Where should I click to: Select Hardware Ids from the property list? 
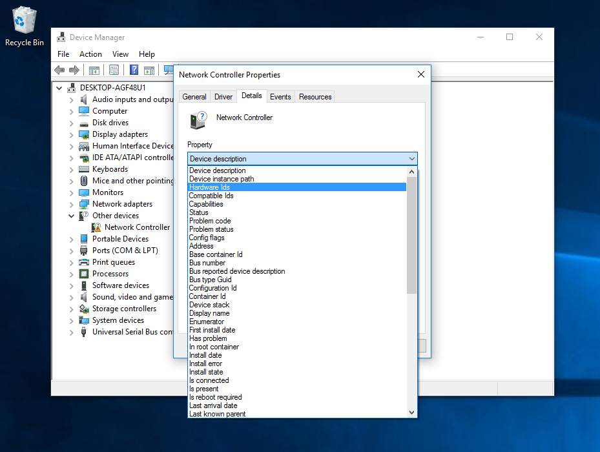coord(209,187)
